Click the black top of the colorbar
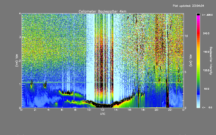Image resolution: width=216 pixels, height=135 pixels. pos(198,14)
